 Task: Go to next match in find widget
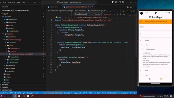118,14
